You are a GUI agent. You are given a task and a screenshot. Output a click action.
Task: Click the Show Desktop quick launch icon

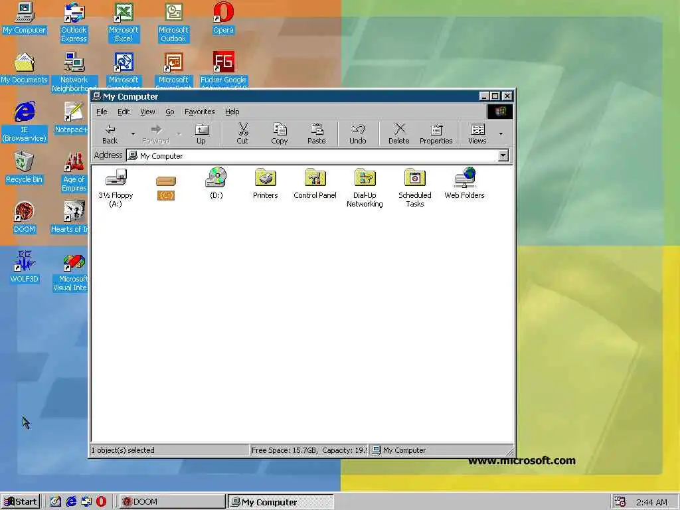[x=56, y=502]
